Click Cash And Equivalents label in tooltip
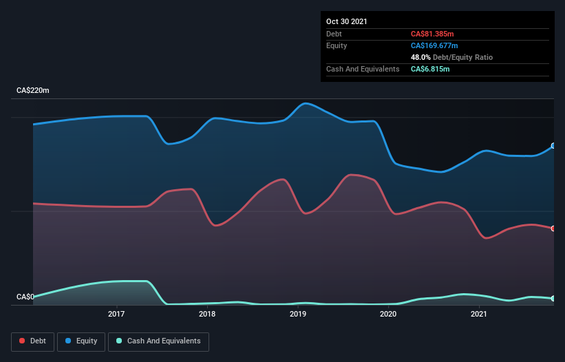This screenshot has height=362, width=565. coord(363,69)
